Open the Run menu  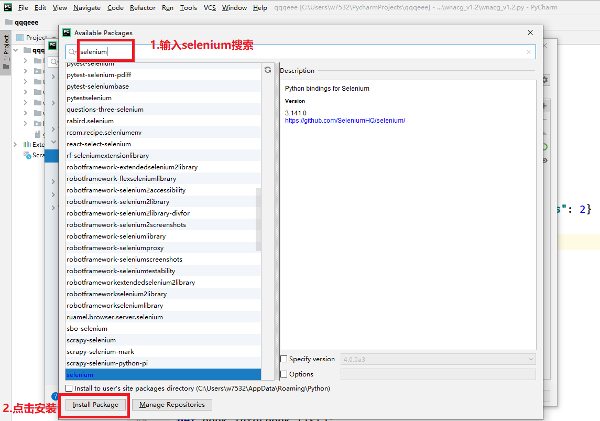point(168,8)
